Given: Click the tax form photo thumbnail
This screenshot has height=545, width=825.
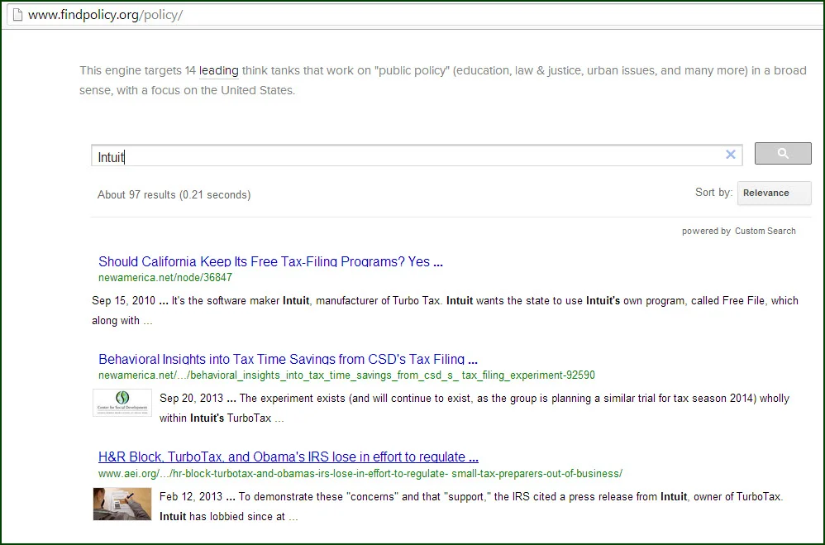Looking at the screenshot, I should [122, 504].
